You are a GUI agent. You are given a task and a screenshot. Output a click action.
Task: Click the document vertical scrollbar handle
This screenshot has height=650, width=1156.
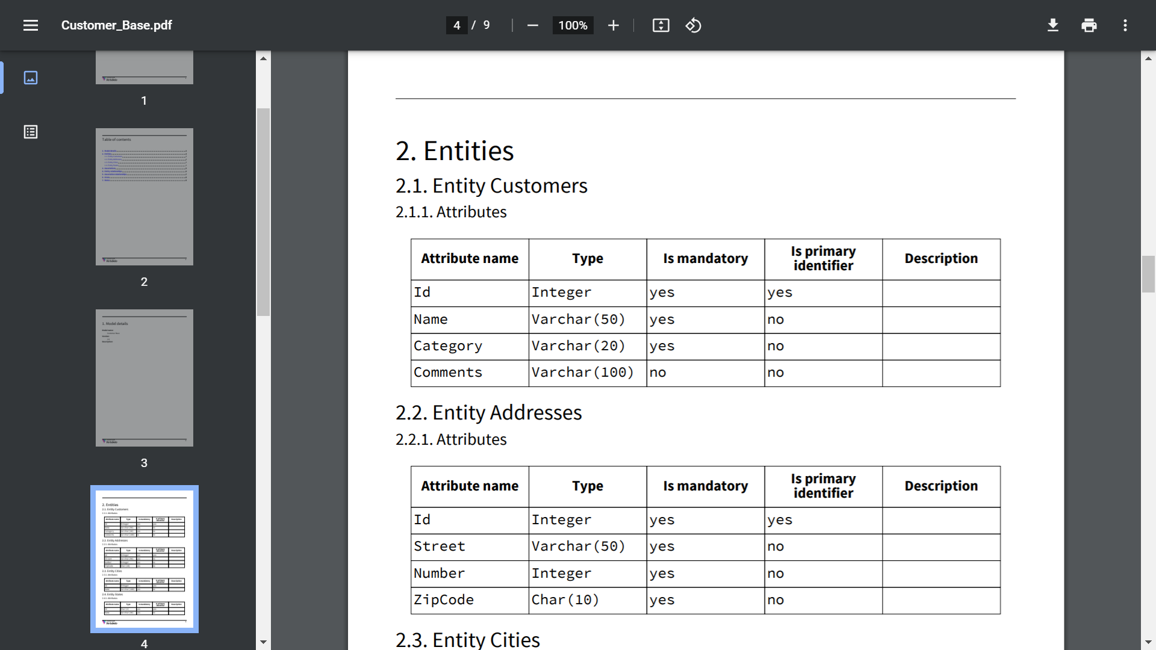click(x=1148, y=274)
